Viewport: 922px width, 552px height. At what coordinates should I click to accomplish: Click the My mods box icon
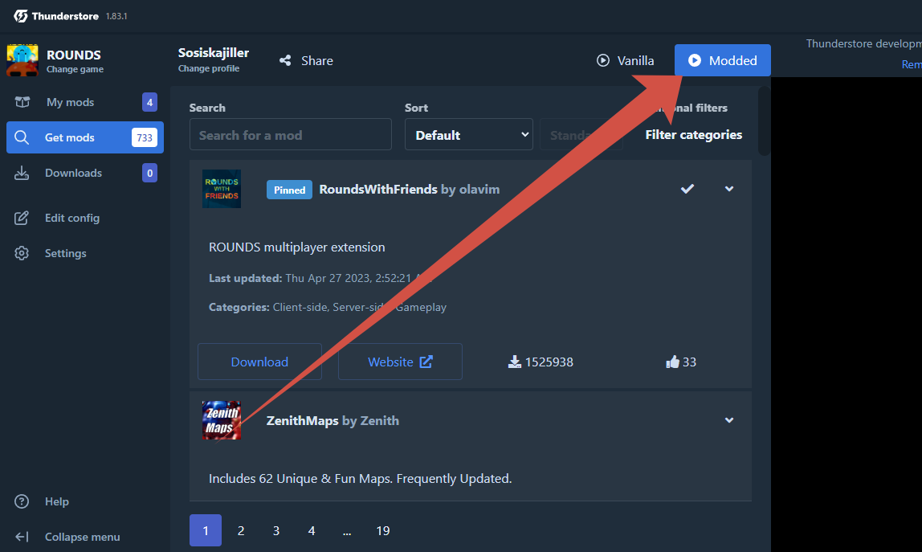click(22, 102)
